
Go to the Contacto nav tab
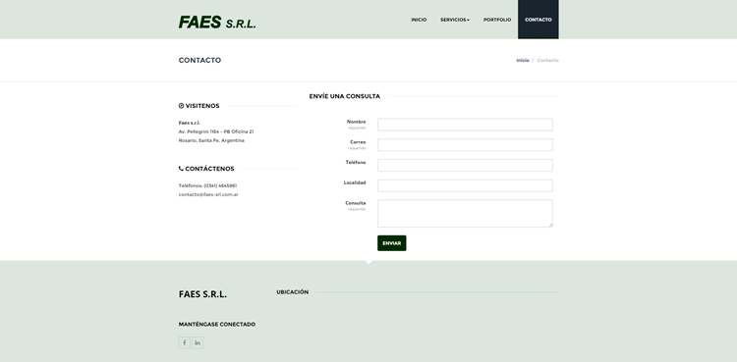539,20
